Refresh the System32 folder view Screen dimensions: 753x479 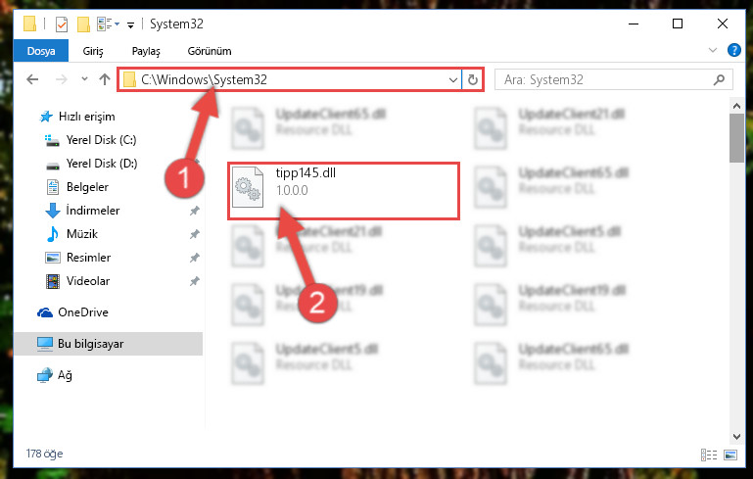[473, 79]
